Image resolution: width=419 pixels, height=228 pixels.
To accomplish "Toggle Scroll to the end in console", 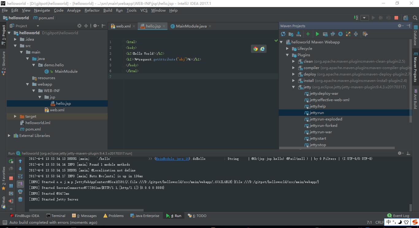I will tap(20, 184).
